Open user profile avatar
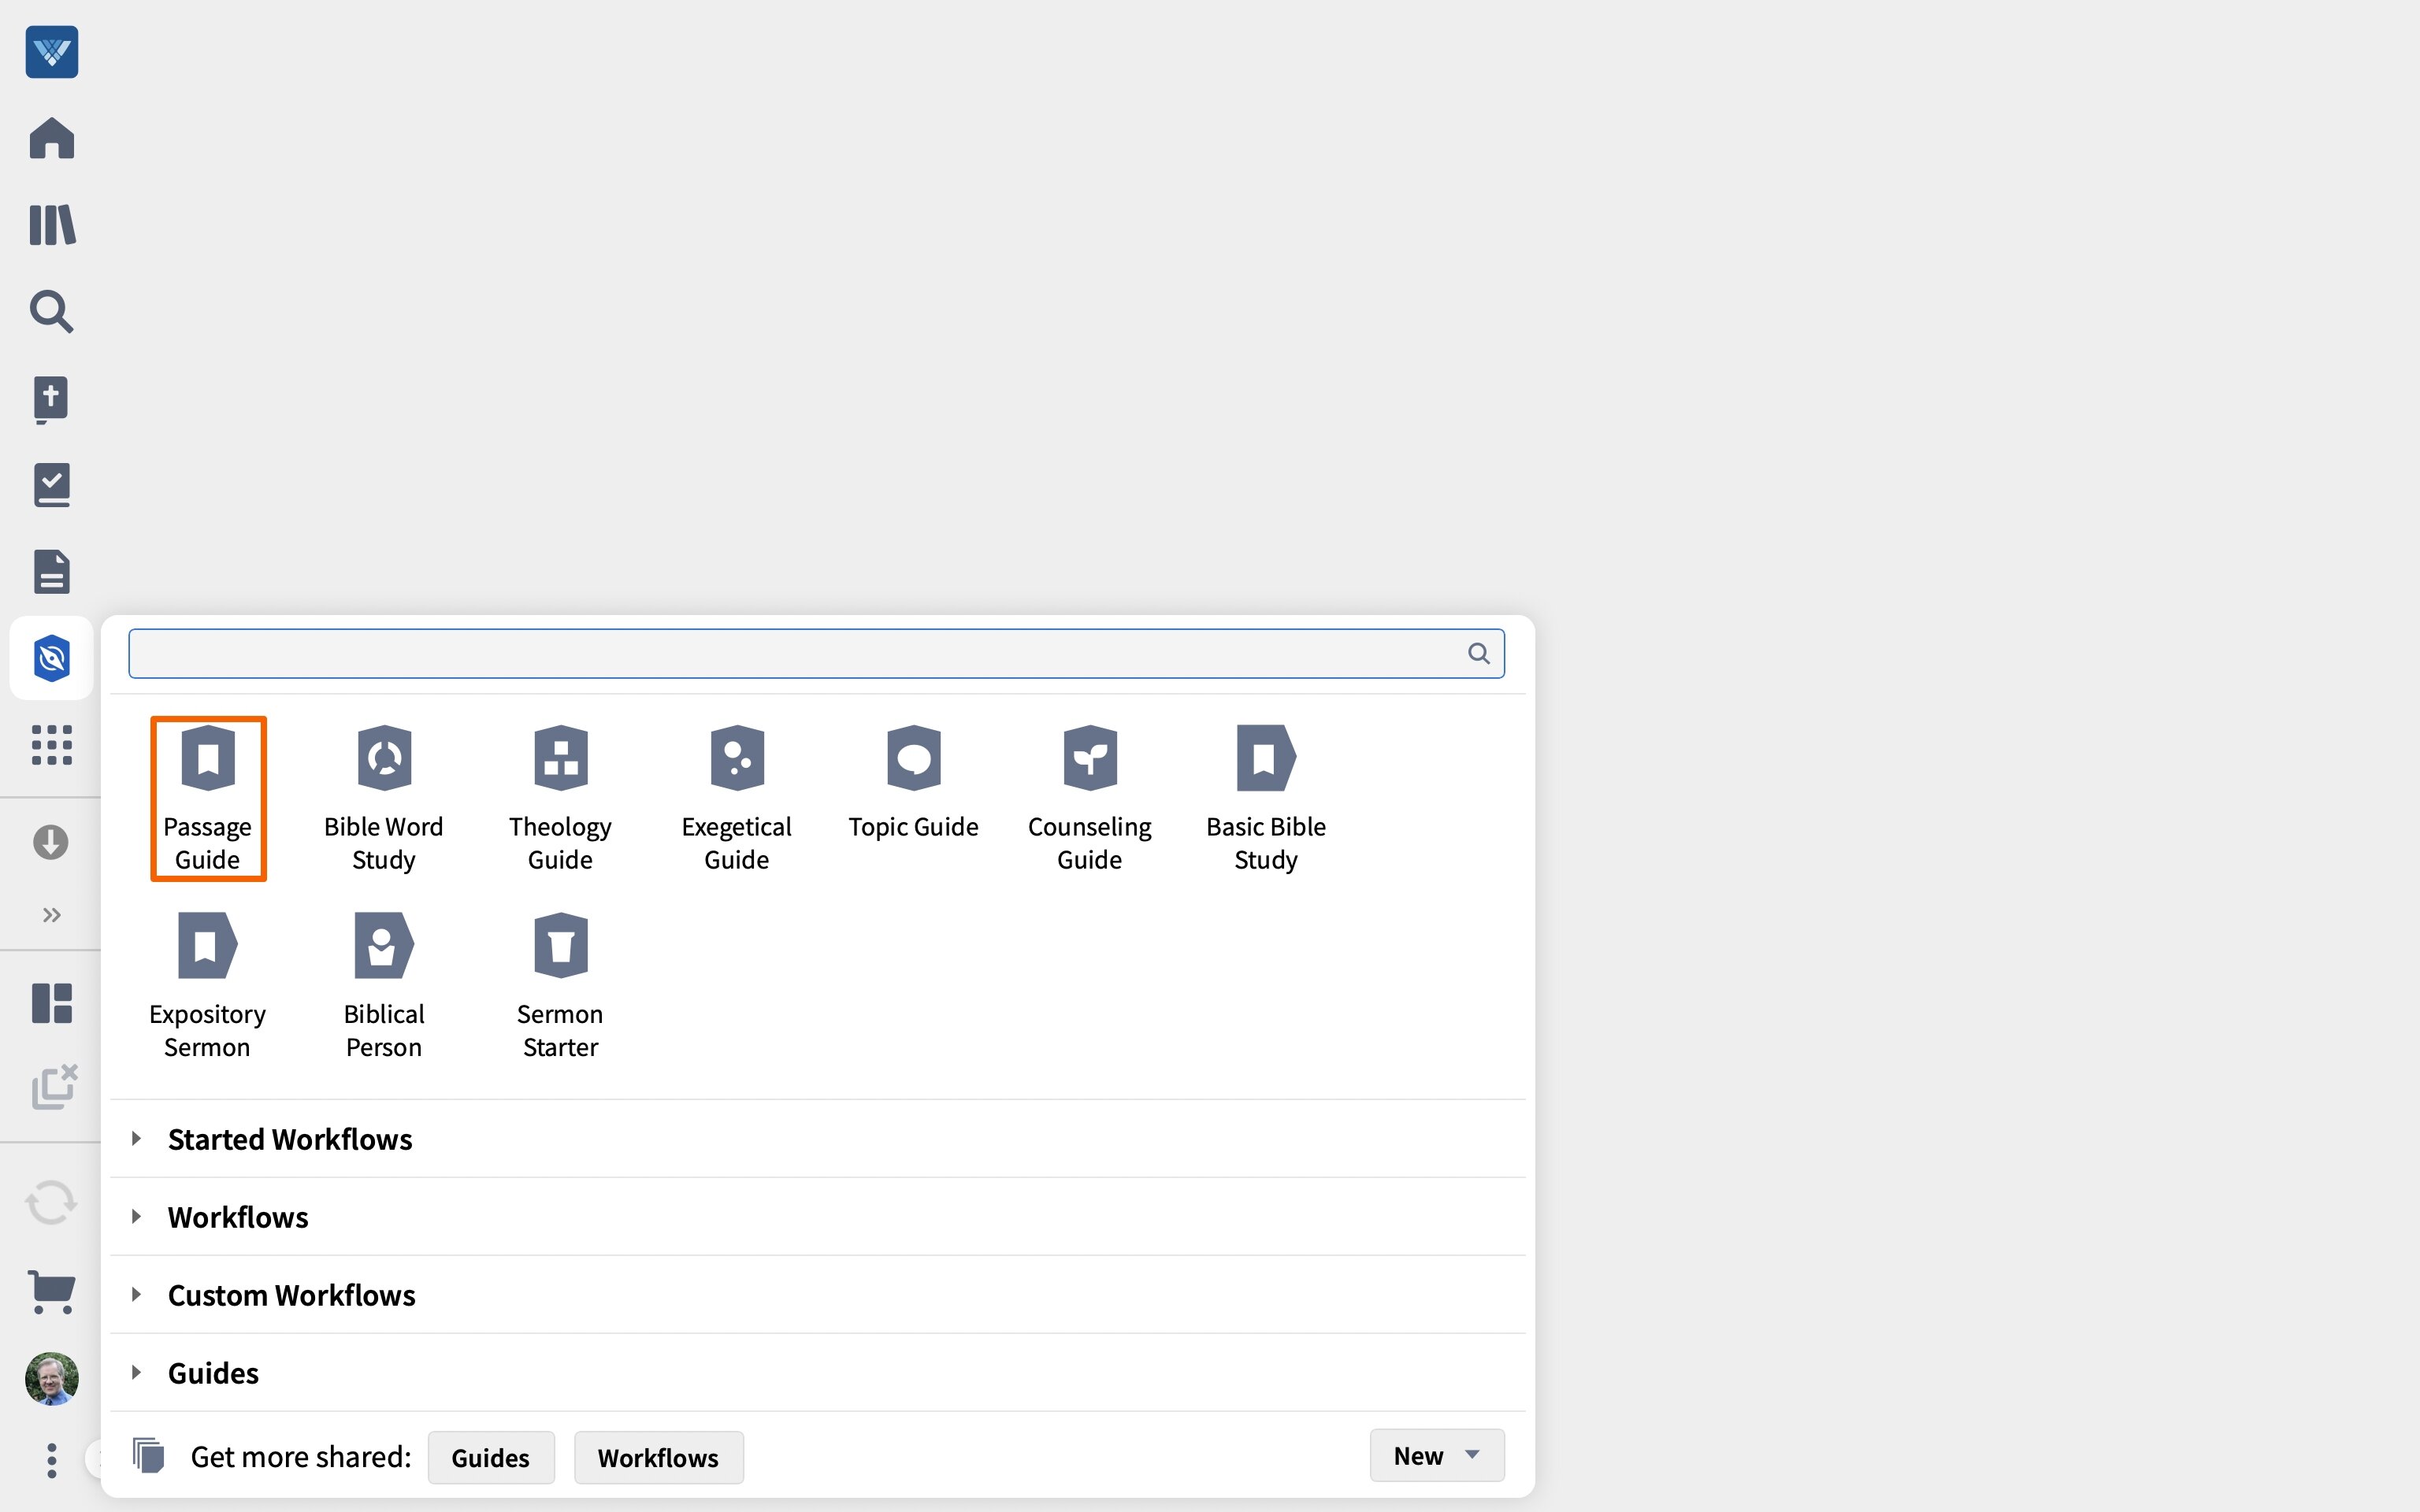 (52, 1378)
